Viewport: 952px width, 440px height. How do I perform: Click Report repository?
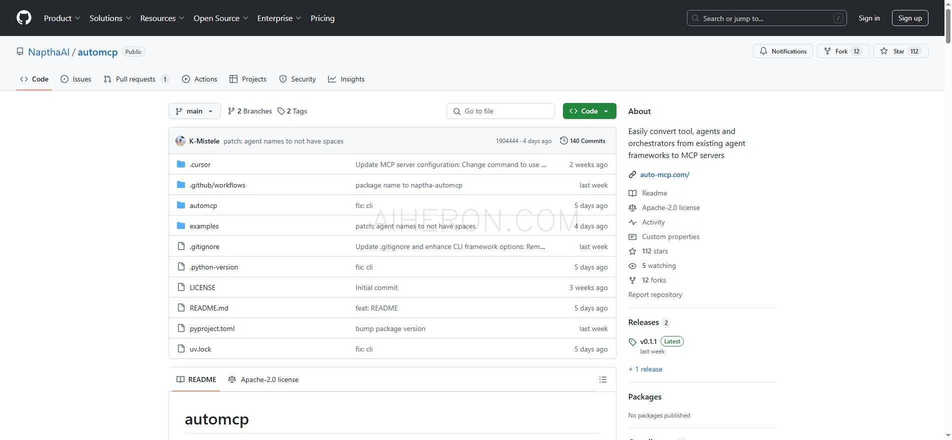[x=655, y=294]
